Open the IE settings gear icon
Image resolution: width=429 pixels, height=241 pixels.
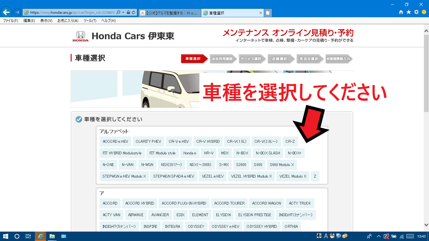[416, 12]
